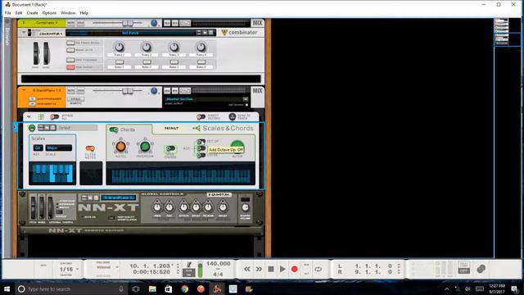Click the Combinator mix channel pan knob
The image size is (524, 295).
tap(154, 23)
